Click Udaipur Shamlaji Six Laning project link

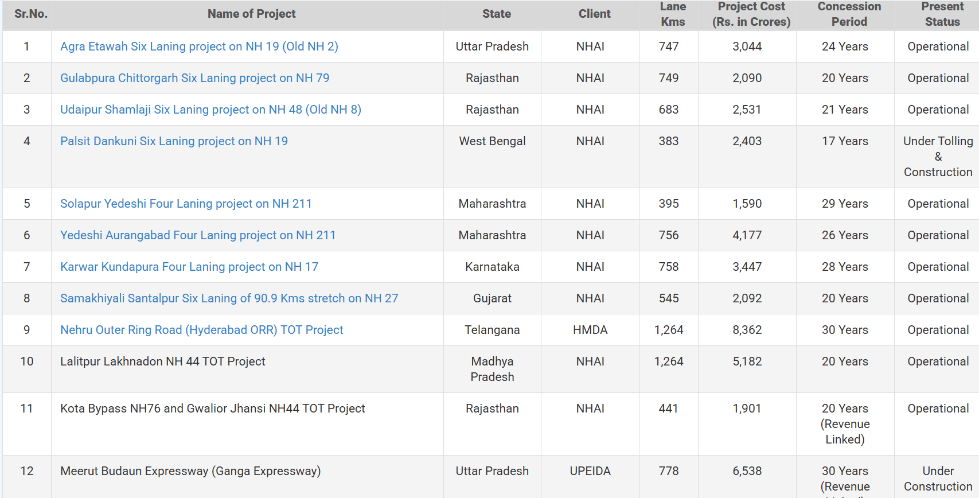(210, 110)
